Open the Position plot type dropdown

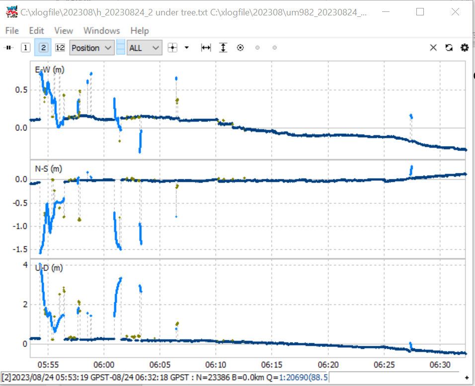coord(92,48)
